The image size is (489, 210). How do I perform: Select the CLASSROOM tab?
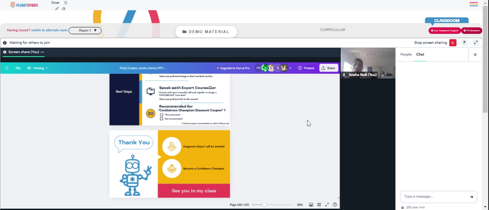click(x=446, y=21)
